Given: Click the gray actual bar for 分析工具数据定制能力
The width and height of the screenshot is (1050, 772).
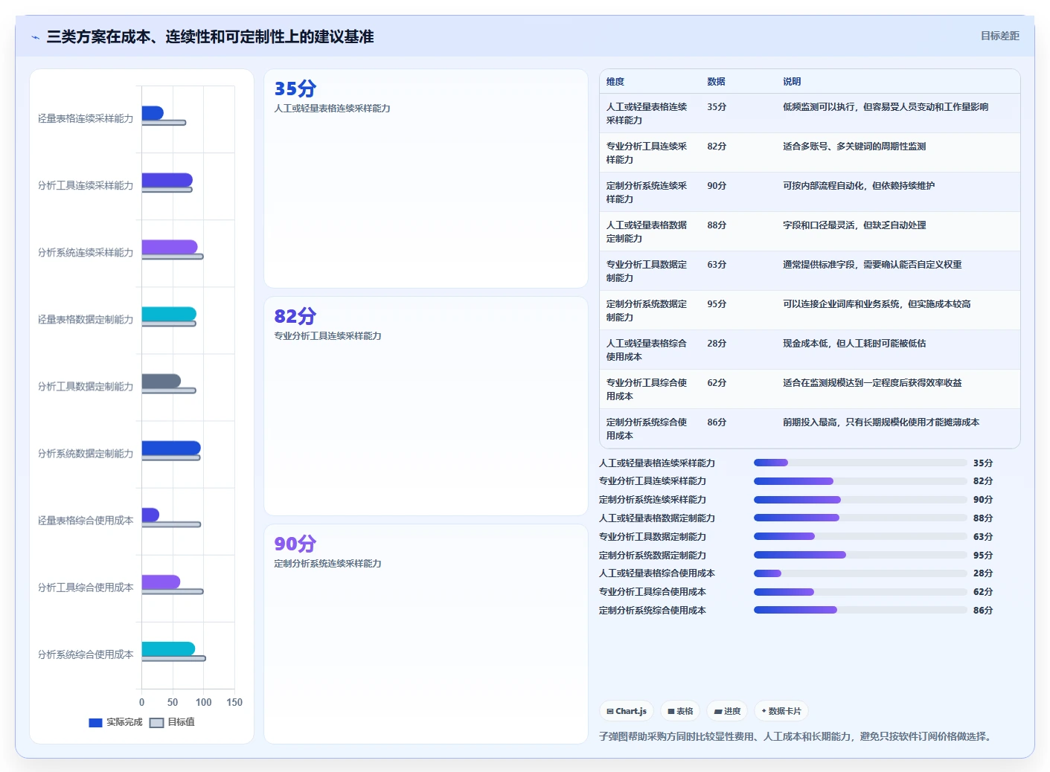Looking at the screenshot, I should click(x=161, y=381).
